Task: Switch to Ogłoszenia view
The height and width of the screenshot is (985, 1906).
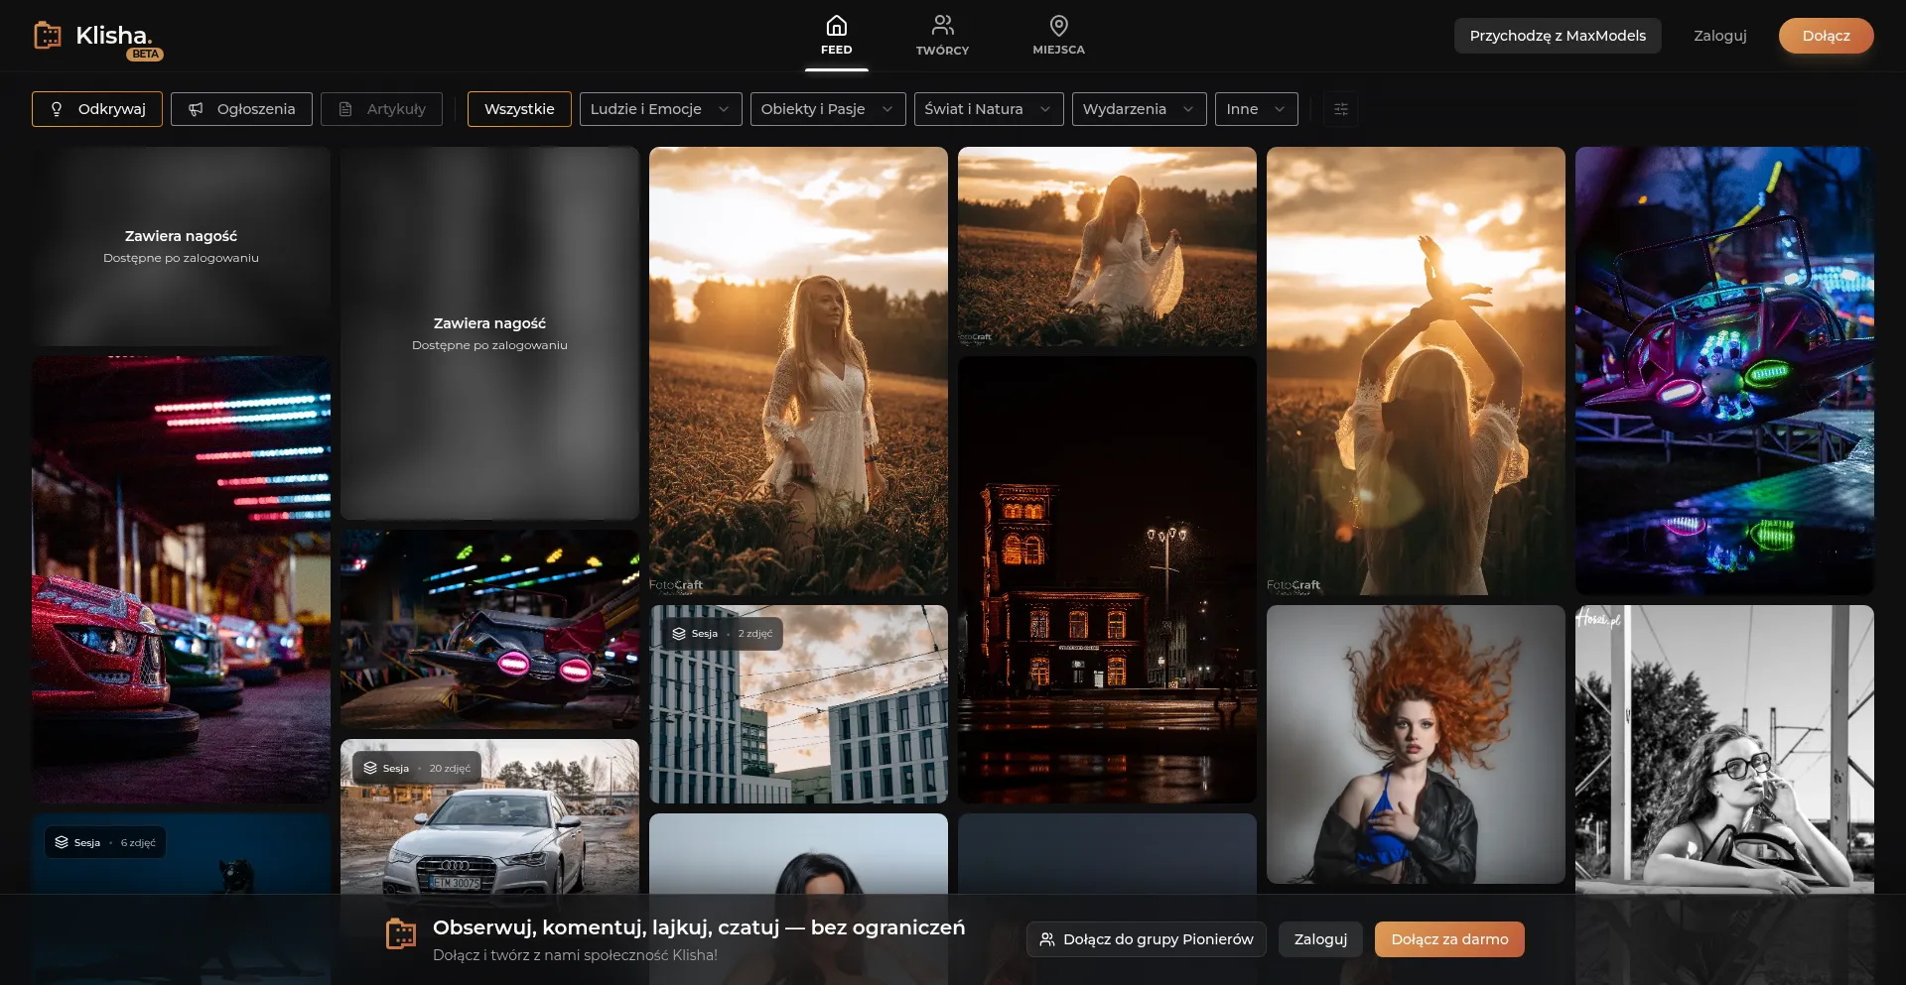Action: pos(241,109)
